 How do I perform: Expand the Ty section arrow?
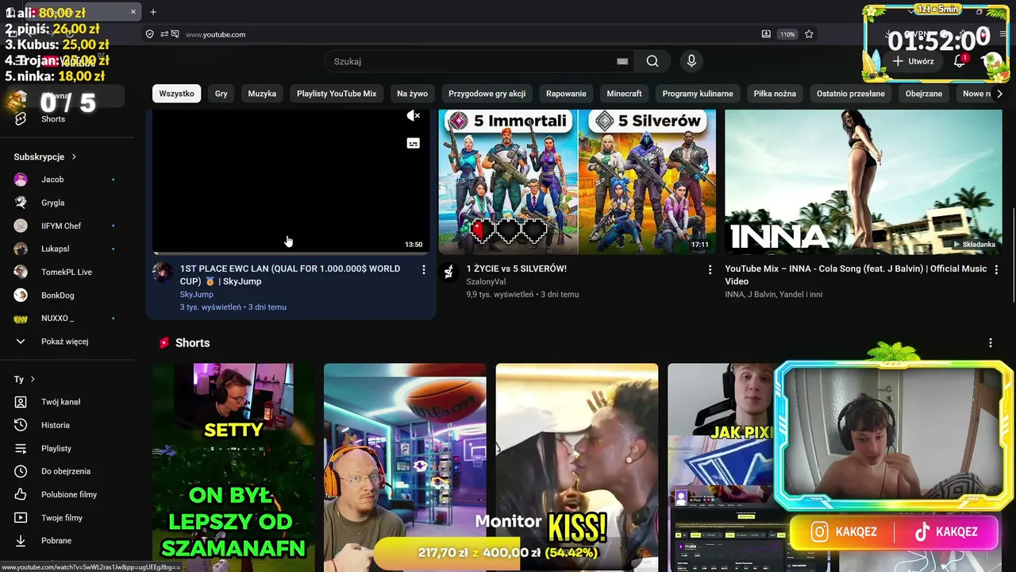point(33,380)
